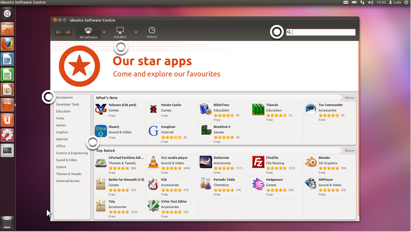Open the LibreOffice Calc launcher icon
Screen dimensions: 411x232
tap(7, 75)
